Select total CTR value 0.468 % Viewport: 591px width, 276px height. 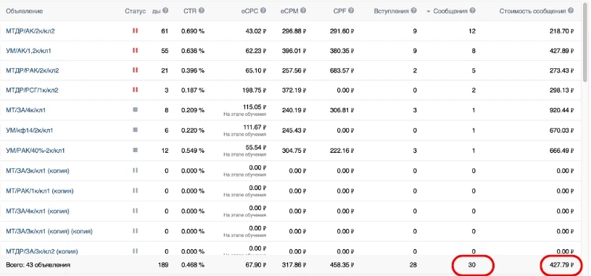click(193, 265)
